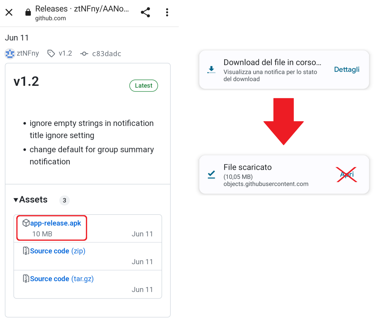Tap the lock site security icon
The height and width of the screenshot is (322, 375).
coord(28,12)
